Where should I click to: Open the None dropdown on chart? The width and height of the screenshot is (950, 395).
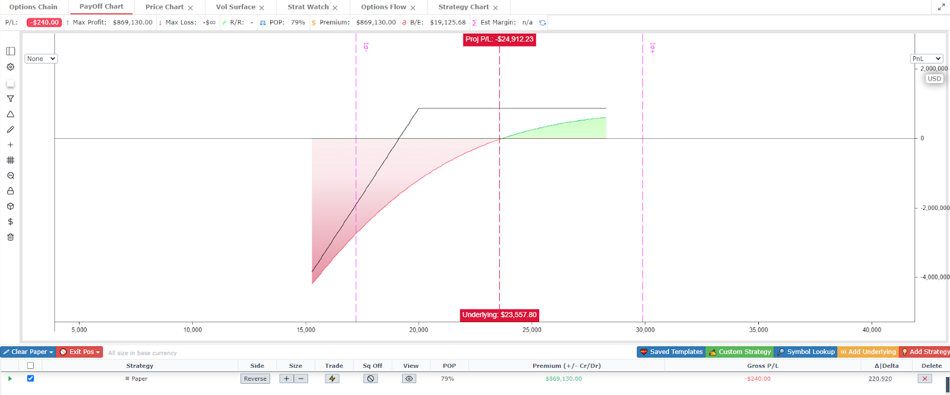41,59
